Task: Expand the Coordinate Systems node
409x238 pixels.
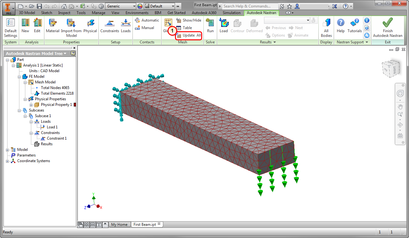Action: [x=7, y=161]
